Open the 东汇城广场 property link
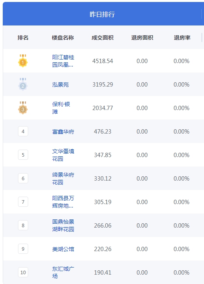The image size is (204, 284). (63, 272)
